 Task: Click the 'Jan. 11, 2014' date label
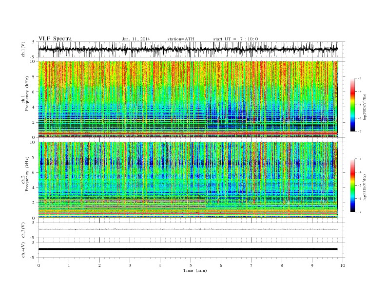[136, 39]
